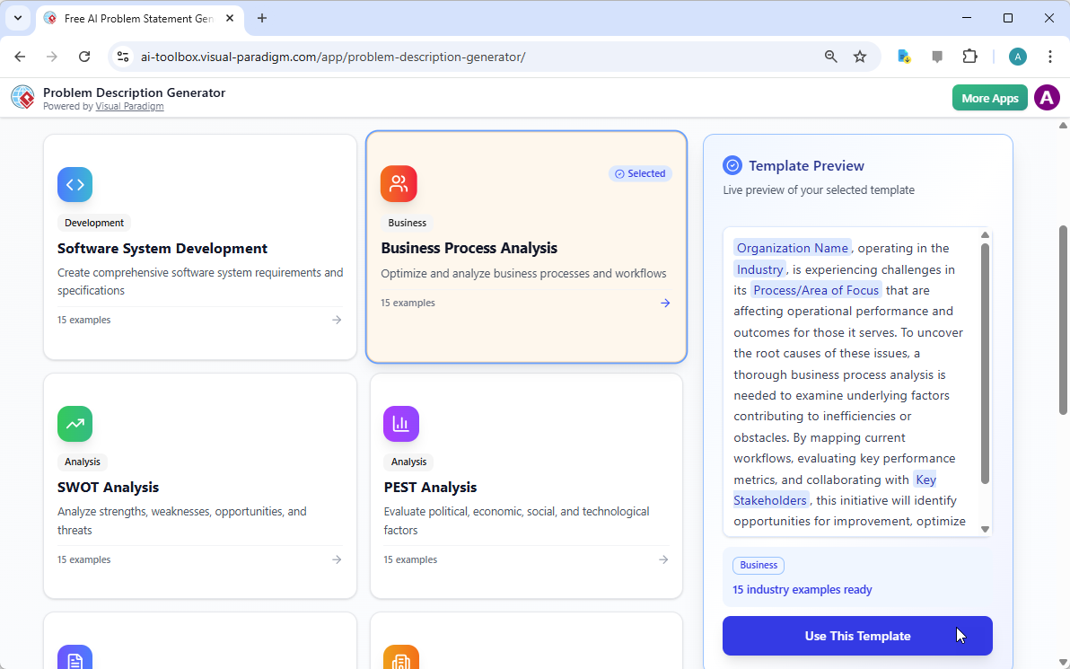Click the speech bubble icon in browser toolbar
Screen dimensions: 1070x669
[937, 56]
